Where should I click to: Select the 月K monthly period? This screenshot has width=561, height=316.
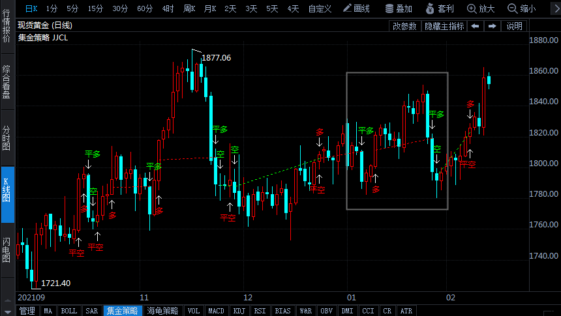(x=210, y=8)
